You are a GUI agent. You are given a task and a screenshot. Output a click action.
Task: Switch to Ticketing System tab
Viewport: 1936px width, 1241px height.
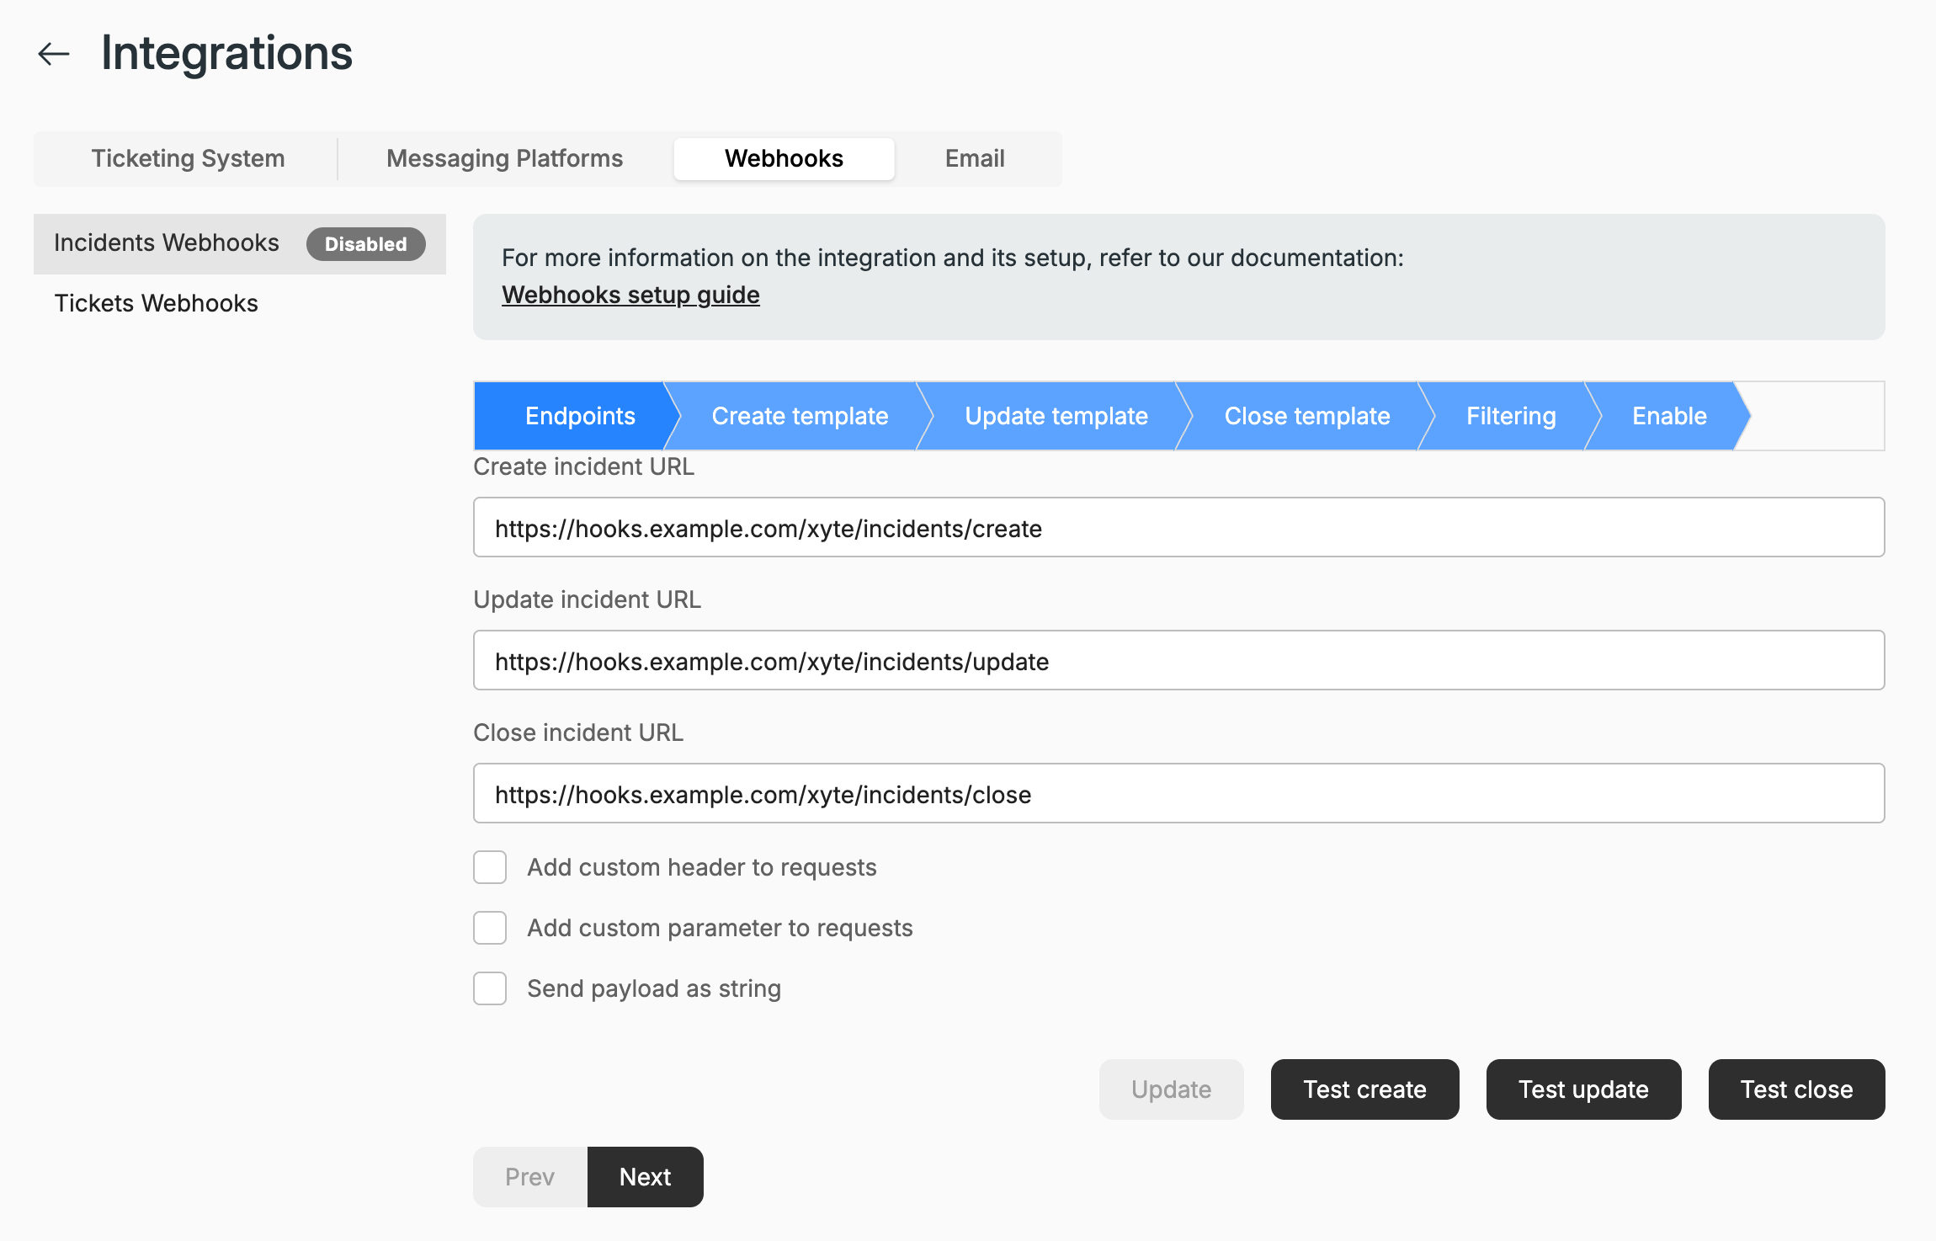point(188,158)
